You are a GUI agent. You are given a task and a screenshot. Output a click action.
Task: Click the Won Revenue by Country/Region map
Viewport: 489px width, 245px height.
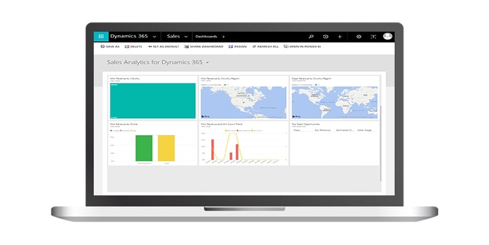[243, 102]
